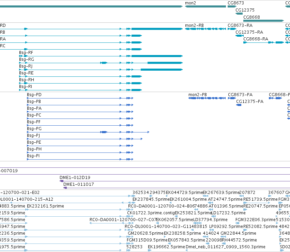The width and height of the screenshot is (290, 252).
Task: Click the EK044729.5prime EST label
Action: pyautogui.click(x=184, y=193)
